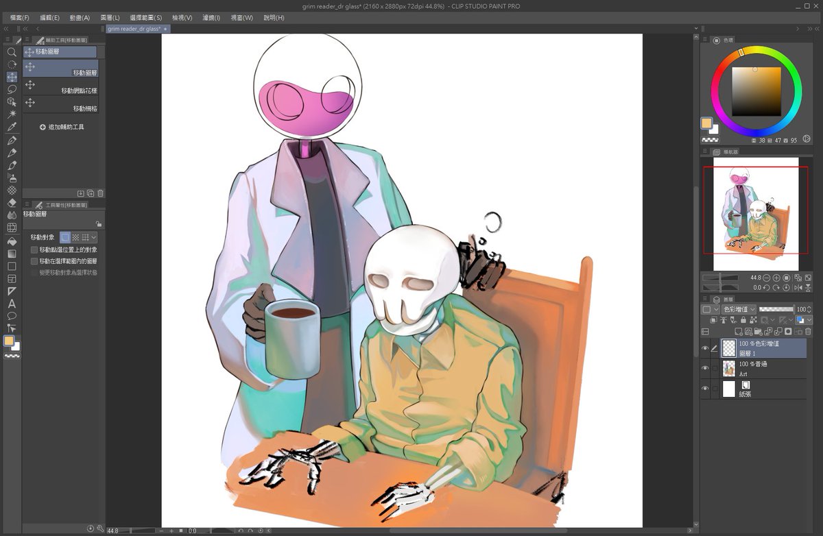The image size is (823, 536).
Task: Open the blending mode 色彩增值 dropdown
Action: point(738,310)
